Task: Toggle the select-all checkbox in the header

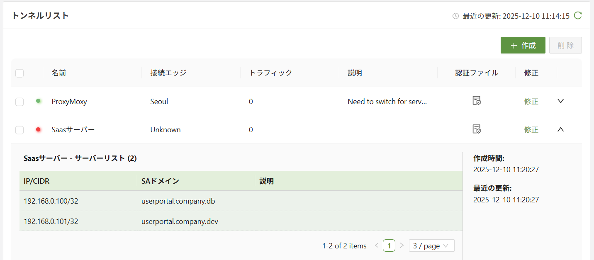Action: 19,73
